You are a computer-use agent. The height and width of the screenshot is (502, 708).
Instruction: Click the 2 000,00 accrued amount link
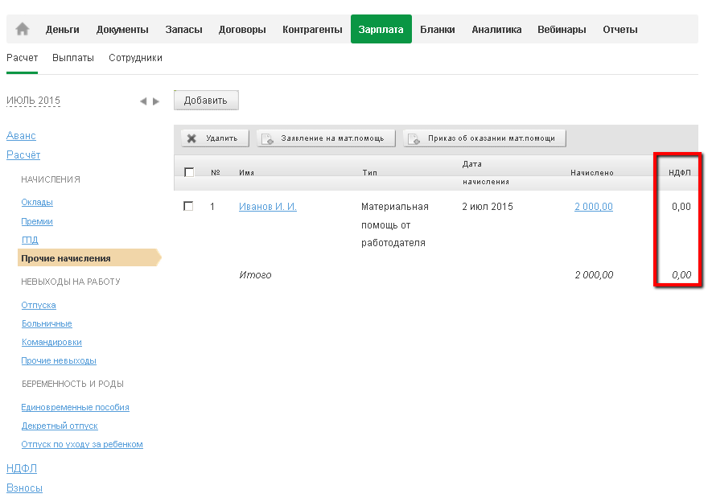[x=594, y=206]
